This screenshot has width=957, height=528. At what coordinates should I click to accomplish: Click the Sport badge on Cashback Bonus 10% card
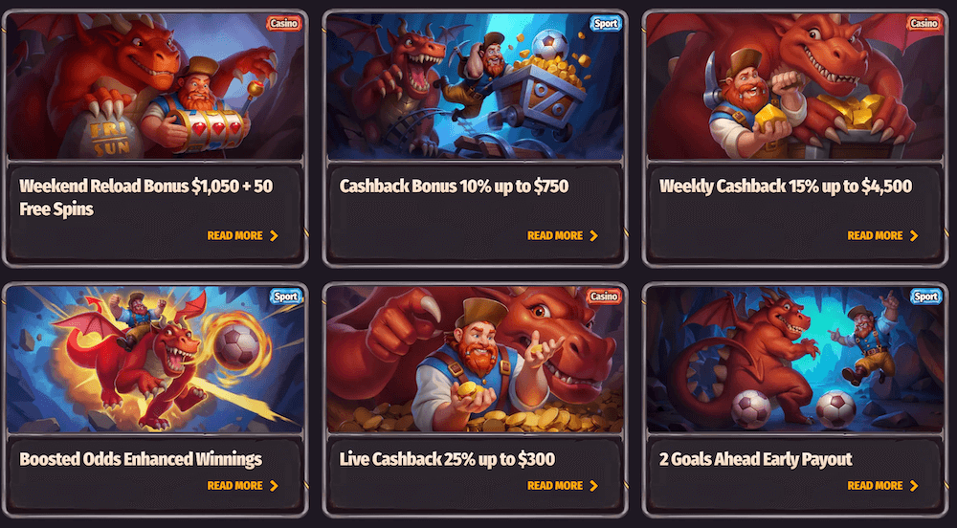[606, 24]
